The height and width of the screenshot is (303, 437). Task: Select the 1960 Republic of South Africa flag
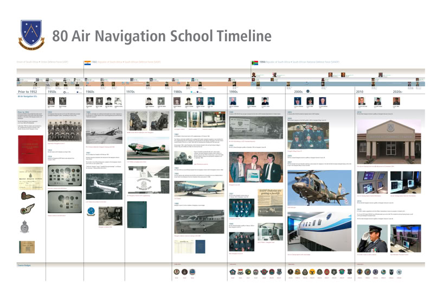87,62
